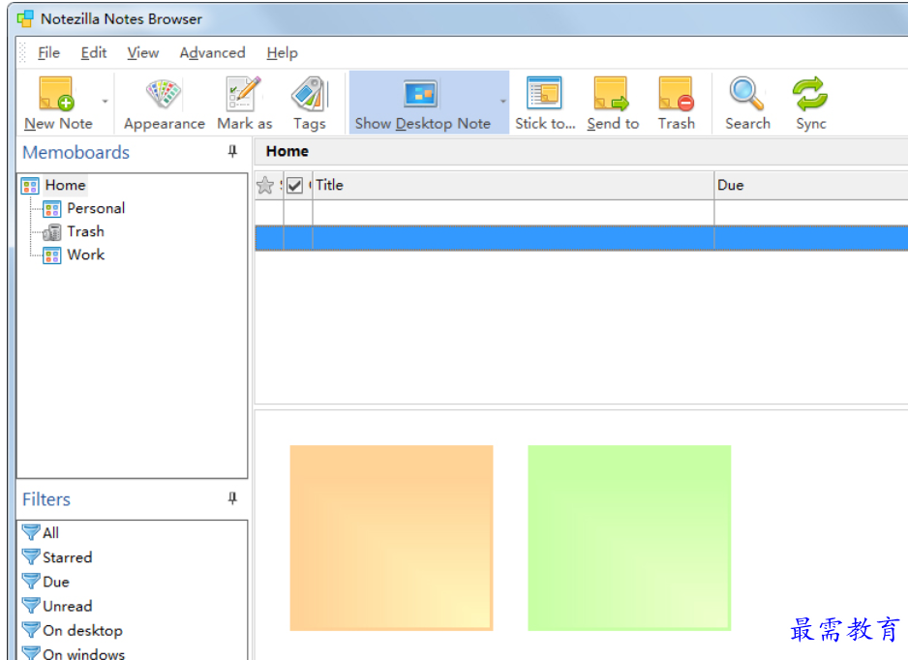Click the Send to toolbar icon
Viewport: 908px width, 660px height.
click(612, 94)
